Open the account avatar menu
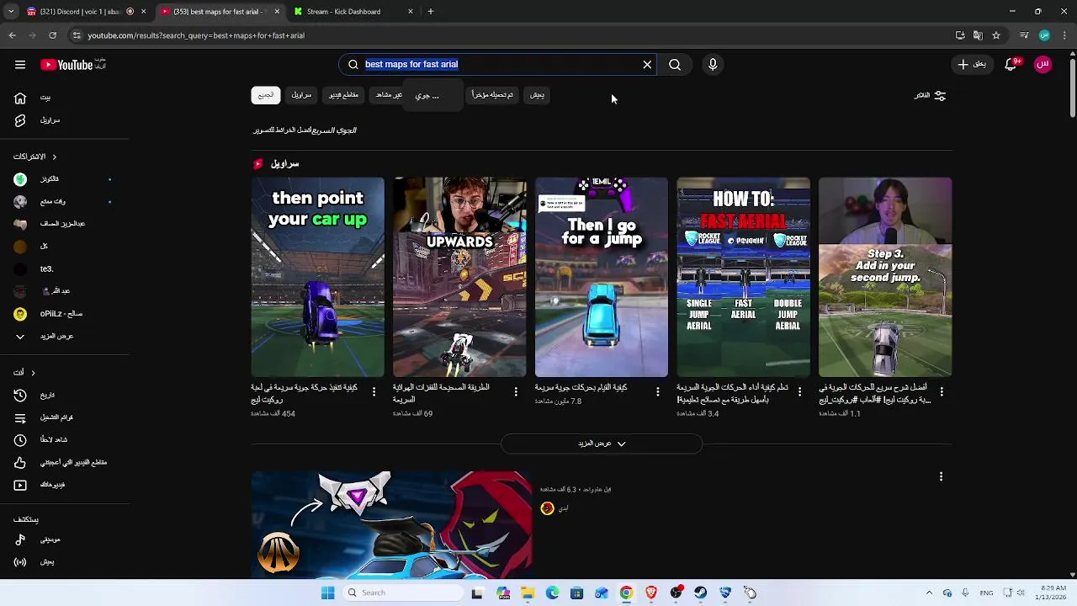The height and width of the screenshot is (606, 1077). pyautogui.click(x=1043, y=65)
